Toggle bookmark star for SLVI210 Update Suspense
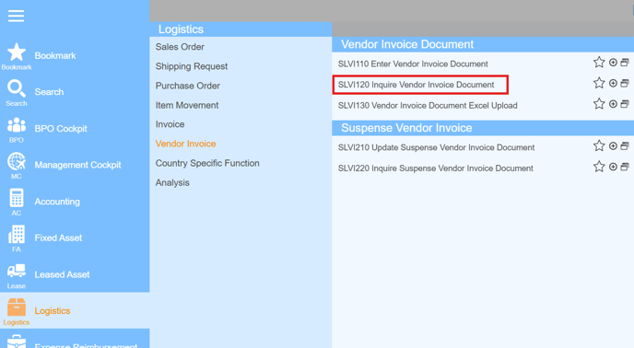The width and height of the screenshot is (634, 348). [599, 145]
